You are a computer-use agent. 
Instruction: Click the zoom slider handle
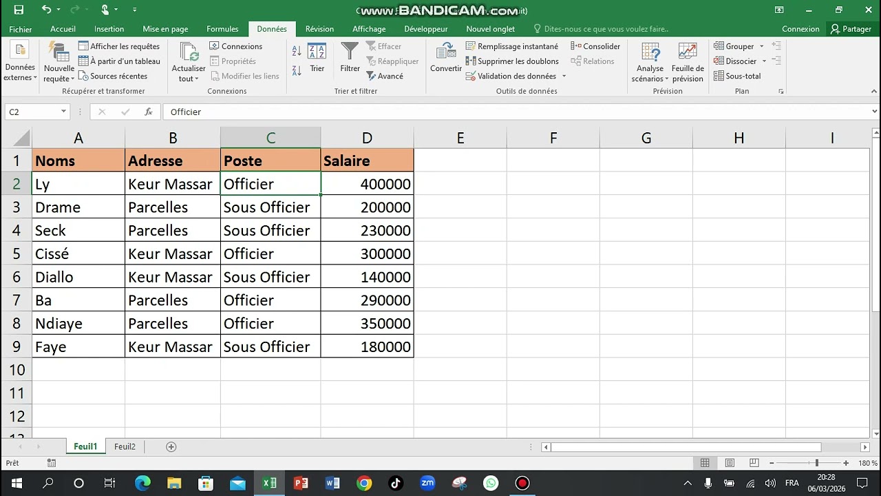tap(817, 463)
